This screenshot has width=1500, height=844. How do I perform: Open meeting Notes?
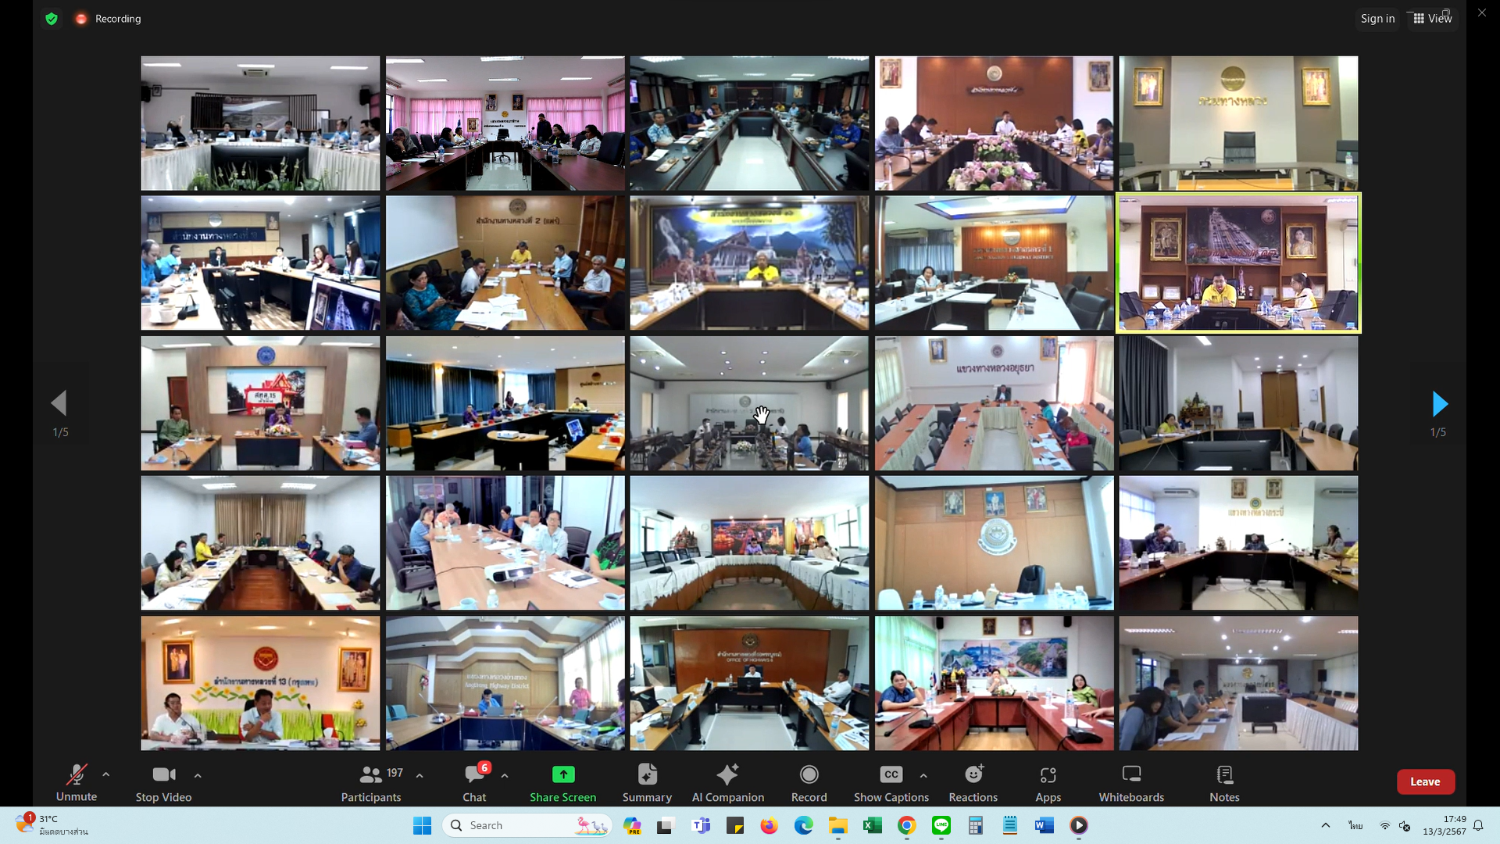tap(1224, 782)
